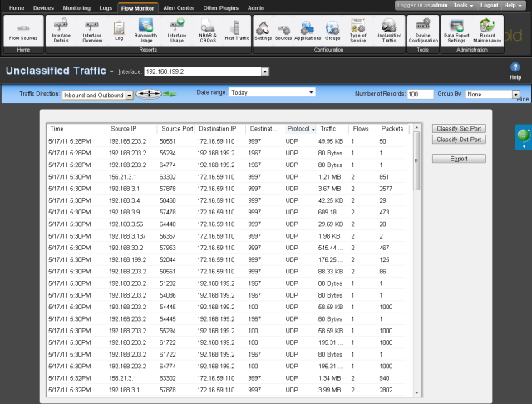The image size is (532, 404).
Task: Click the Export button
Action: coord(459,157)
